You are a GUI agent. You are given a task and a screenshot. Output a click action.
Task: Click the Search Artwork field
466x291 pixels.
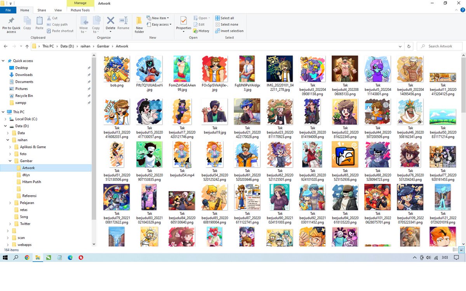point(440,46)
